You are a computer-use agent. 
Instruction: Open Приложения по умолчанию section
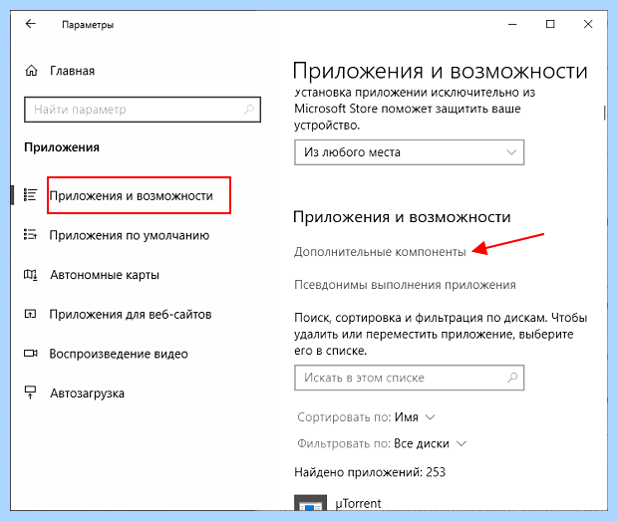130,235
